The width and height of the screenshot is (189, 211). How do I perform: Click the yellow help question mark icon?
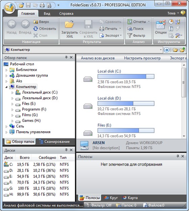[183, 13]
